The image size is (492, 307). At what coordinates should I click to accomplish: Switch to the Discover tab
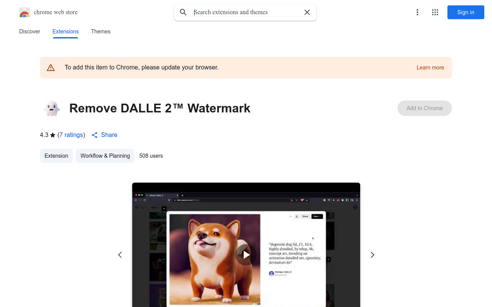[x=30, y=31]
